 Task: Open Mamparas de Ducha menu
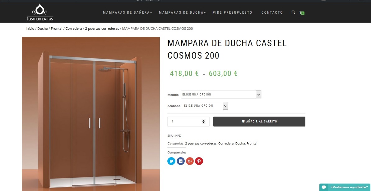tap(182, 12)
